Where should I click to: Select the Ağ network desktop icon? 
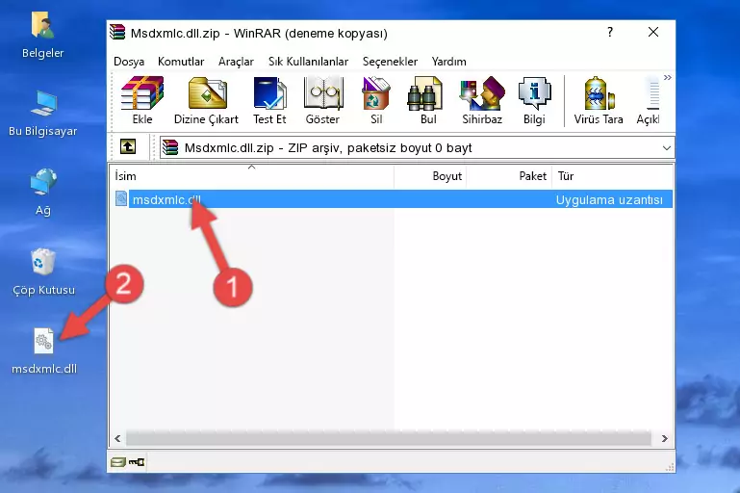click(x=43, y=192)
